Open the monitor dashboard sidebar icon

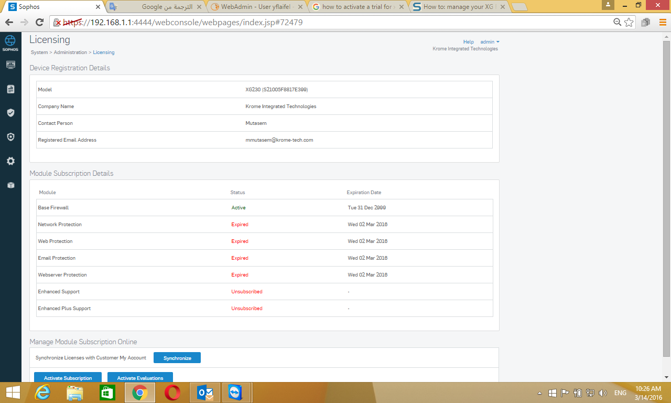tap(10, 65)
